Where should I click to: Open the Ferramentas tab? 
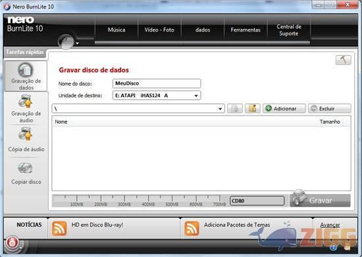click(246, 30)
